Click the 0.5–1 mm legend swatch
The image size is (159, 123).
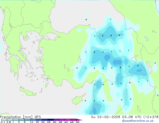pos(10,120)
